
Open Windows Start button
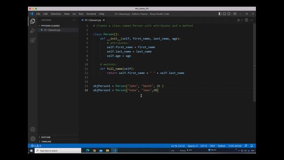click(31, 151)
